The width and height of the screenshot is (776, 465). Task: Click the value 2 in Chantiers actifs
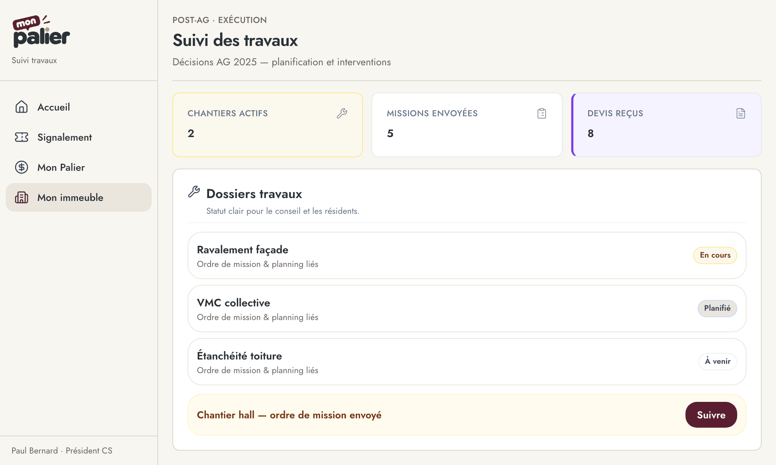coord(191,133)
